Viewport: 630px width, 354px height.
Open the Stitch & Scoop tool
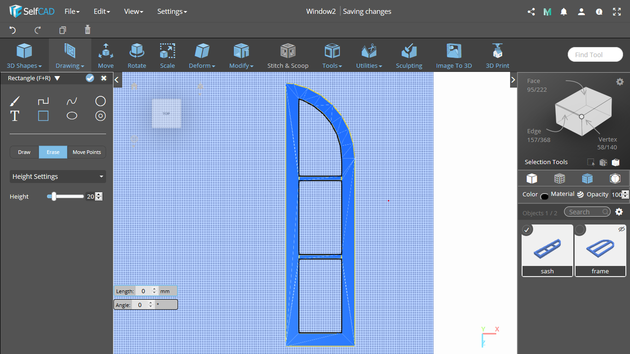[x=288, y=55]
